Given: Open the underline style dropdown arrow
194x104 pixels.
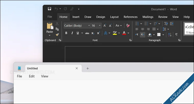Looking at the screenshot, I should pos(82,33).
